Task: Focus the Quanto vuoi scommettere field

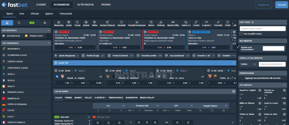Action: pos(273,48)
